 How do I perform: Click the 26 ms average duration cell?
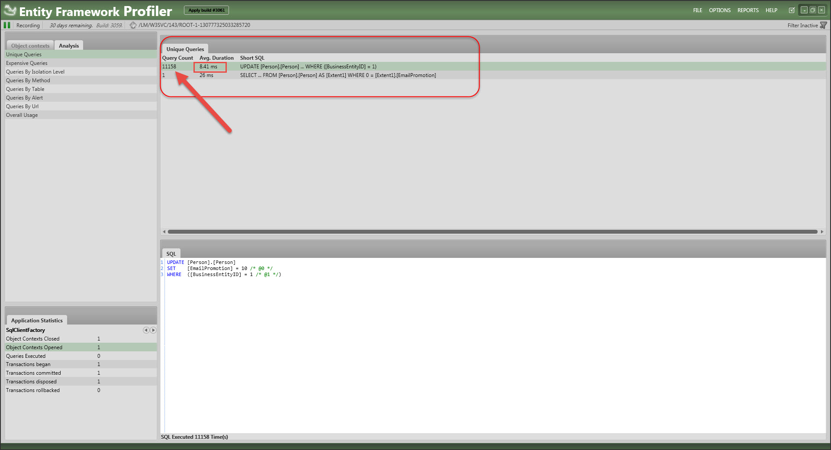tap(206, 75)
